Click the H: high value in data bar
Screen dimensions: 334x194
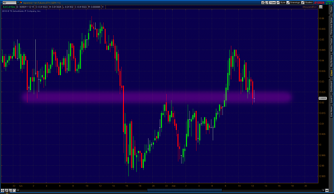click(x=55, y=7)
